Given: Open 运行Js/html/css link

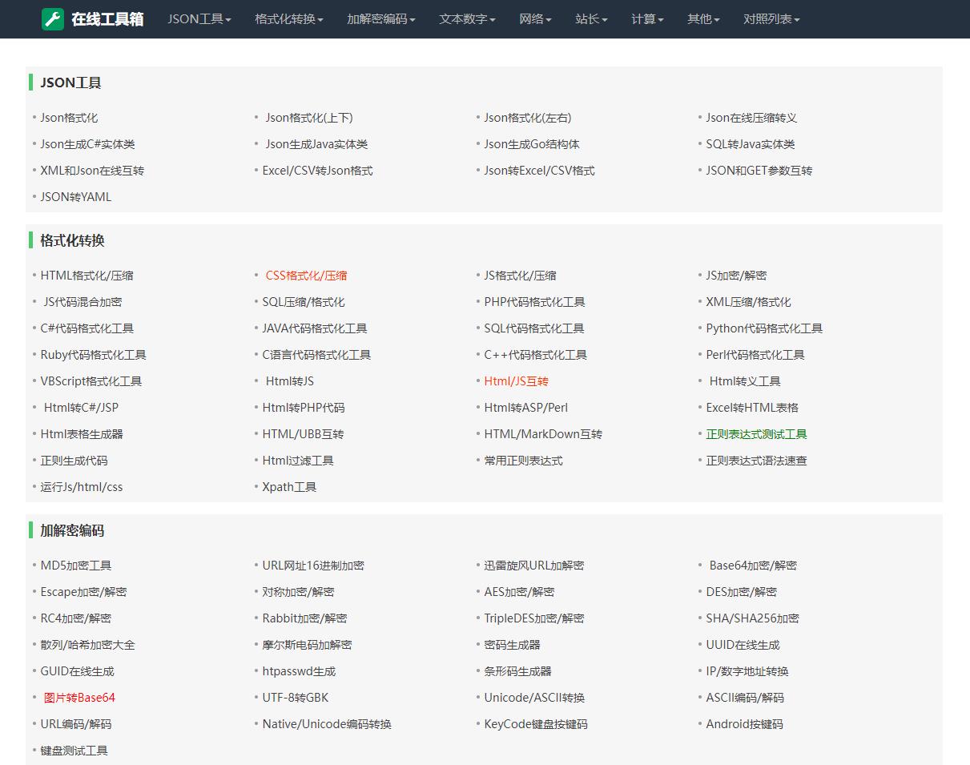Looking at the screenshot, I should 82,487.
